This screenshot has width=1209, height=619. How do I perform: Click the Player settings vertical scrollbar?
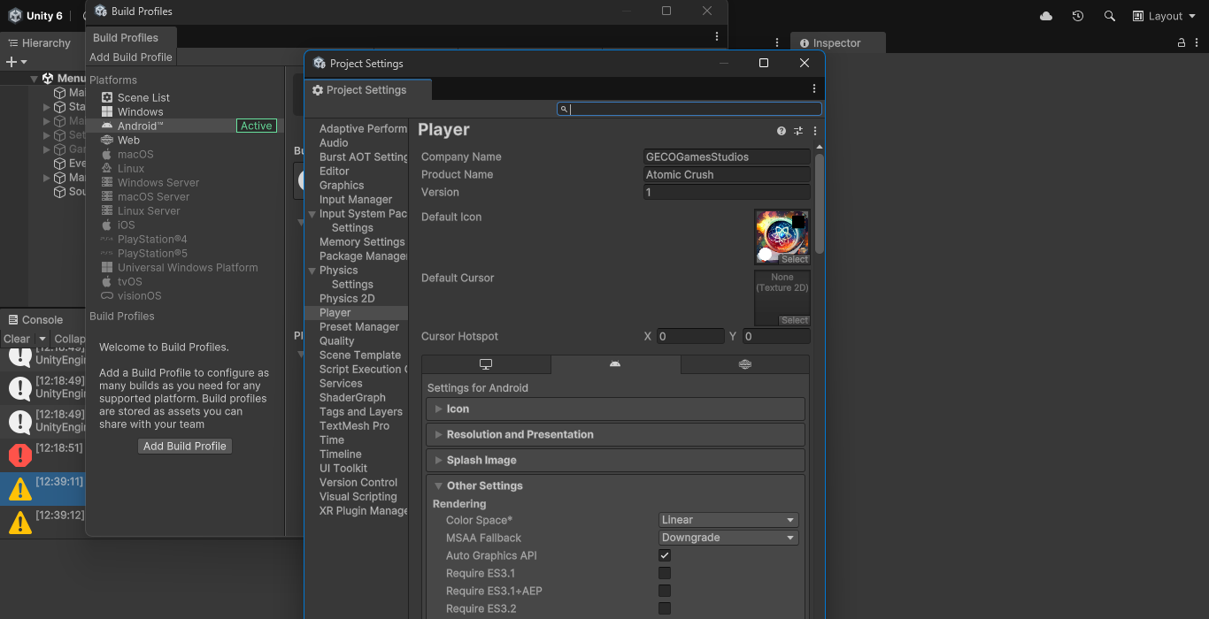click(x=820, y=203)
